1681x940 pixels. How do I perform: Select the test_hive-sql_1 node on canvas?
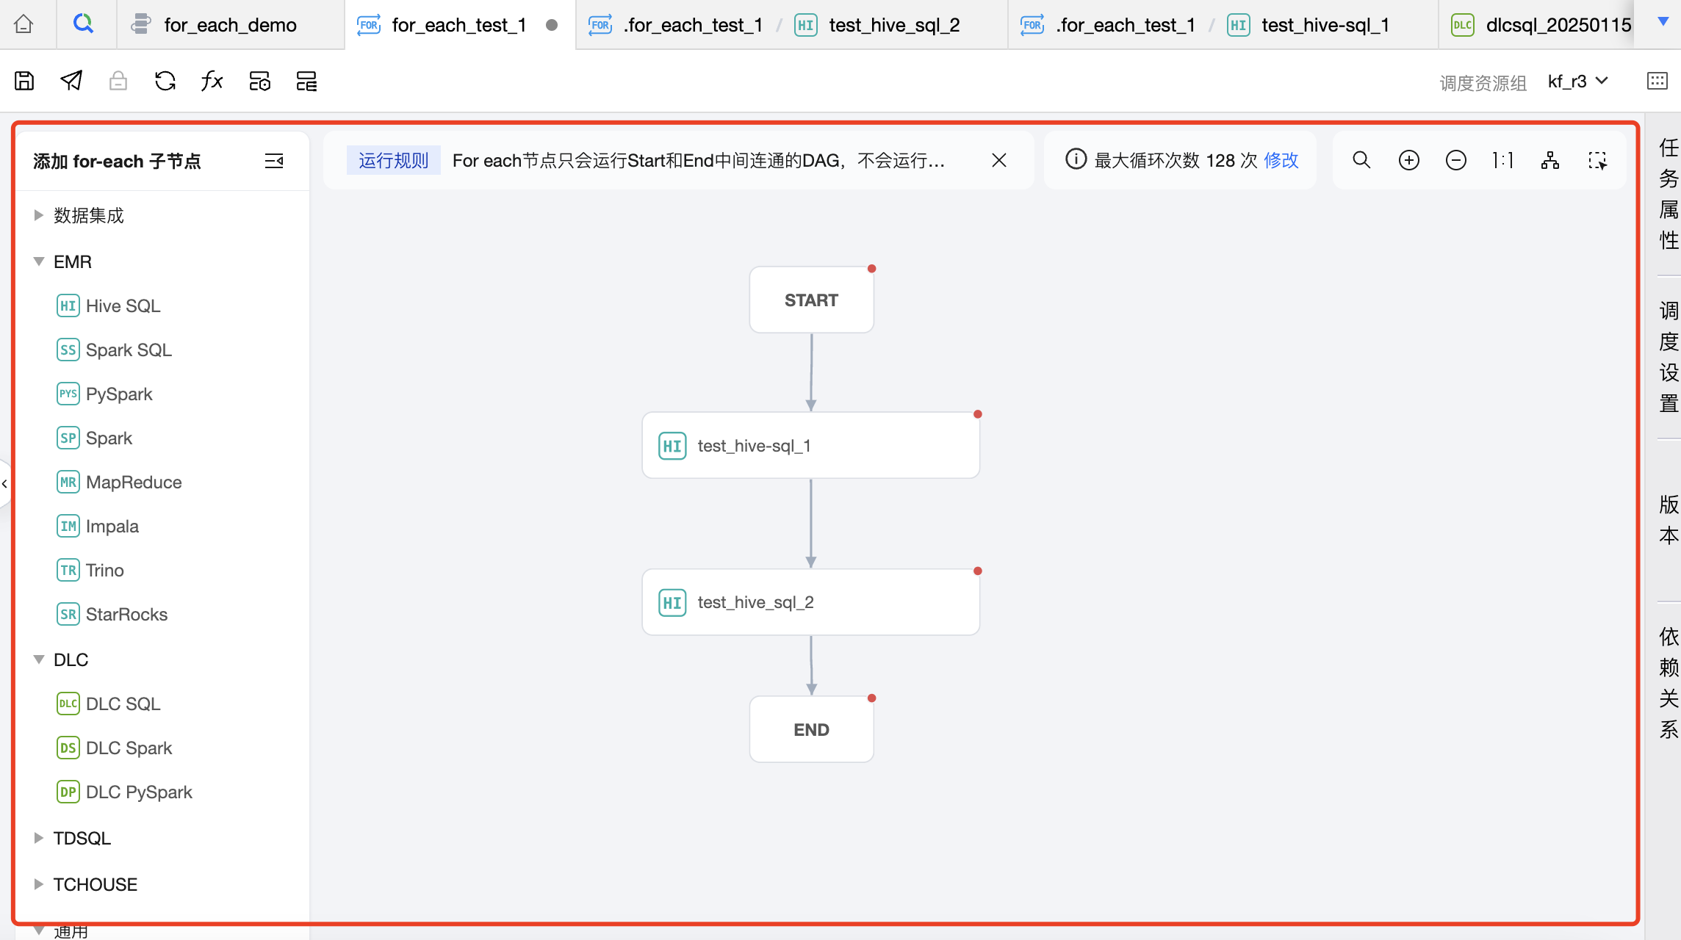(x=810, y=446)
